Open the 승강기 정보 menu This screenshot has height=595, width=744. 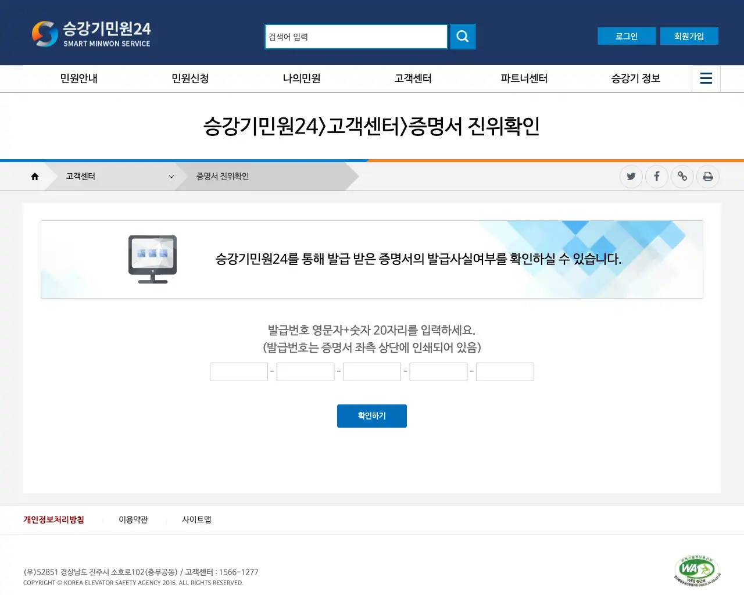636,78
